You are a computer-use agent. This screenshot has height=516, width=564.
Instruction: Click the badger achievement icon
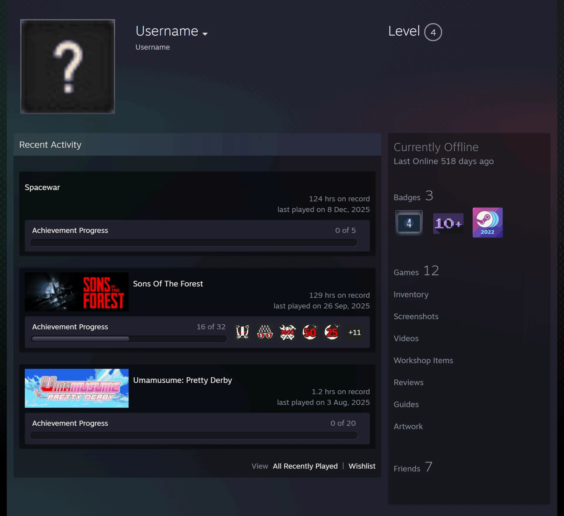coord(242,332)
